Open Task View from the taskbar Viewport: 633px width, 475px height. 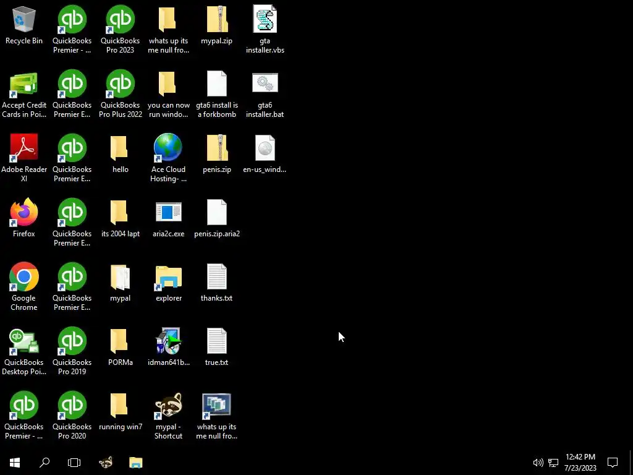74,463
